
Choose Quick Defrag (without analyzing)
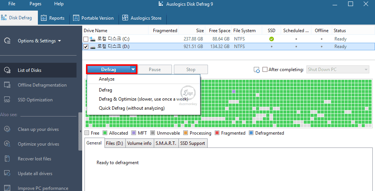pyautogui.click(x=144, y=108)
